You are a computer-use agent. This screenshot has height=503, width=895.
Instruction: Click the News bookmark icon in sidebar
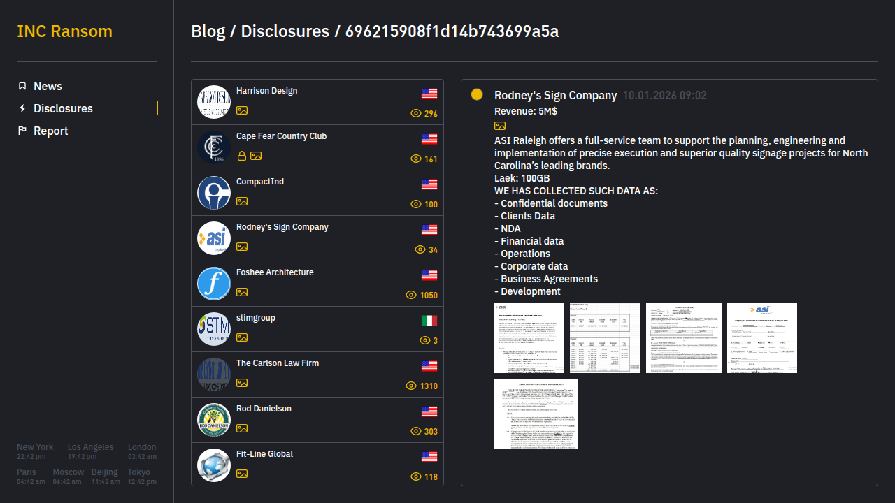point(22,86)
